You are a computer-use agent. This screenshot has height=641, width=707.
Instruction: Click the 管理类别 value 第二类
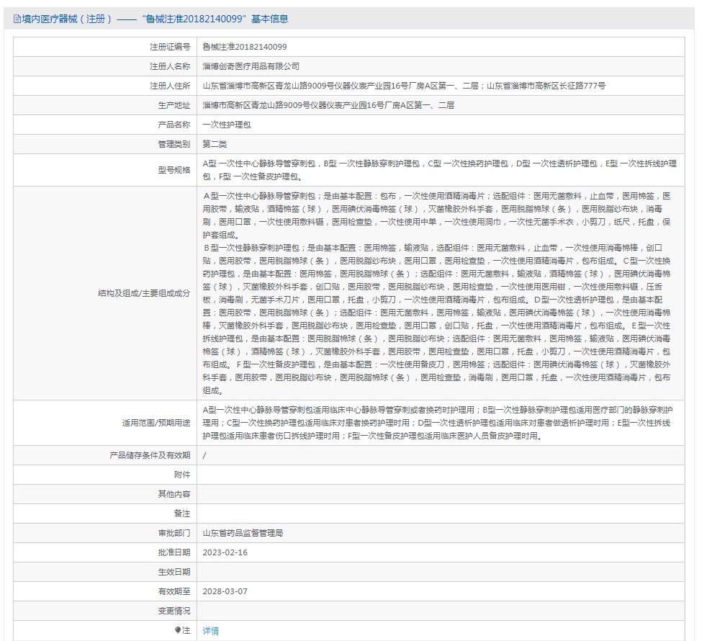[x=215, y=143]
